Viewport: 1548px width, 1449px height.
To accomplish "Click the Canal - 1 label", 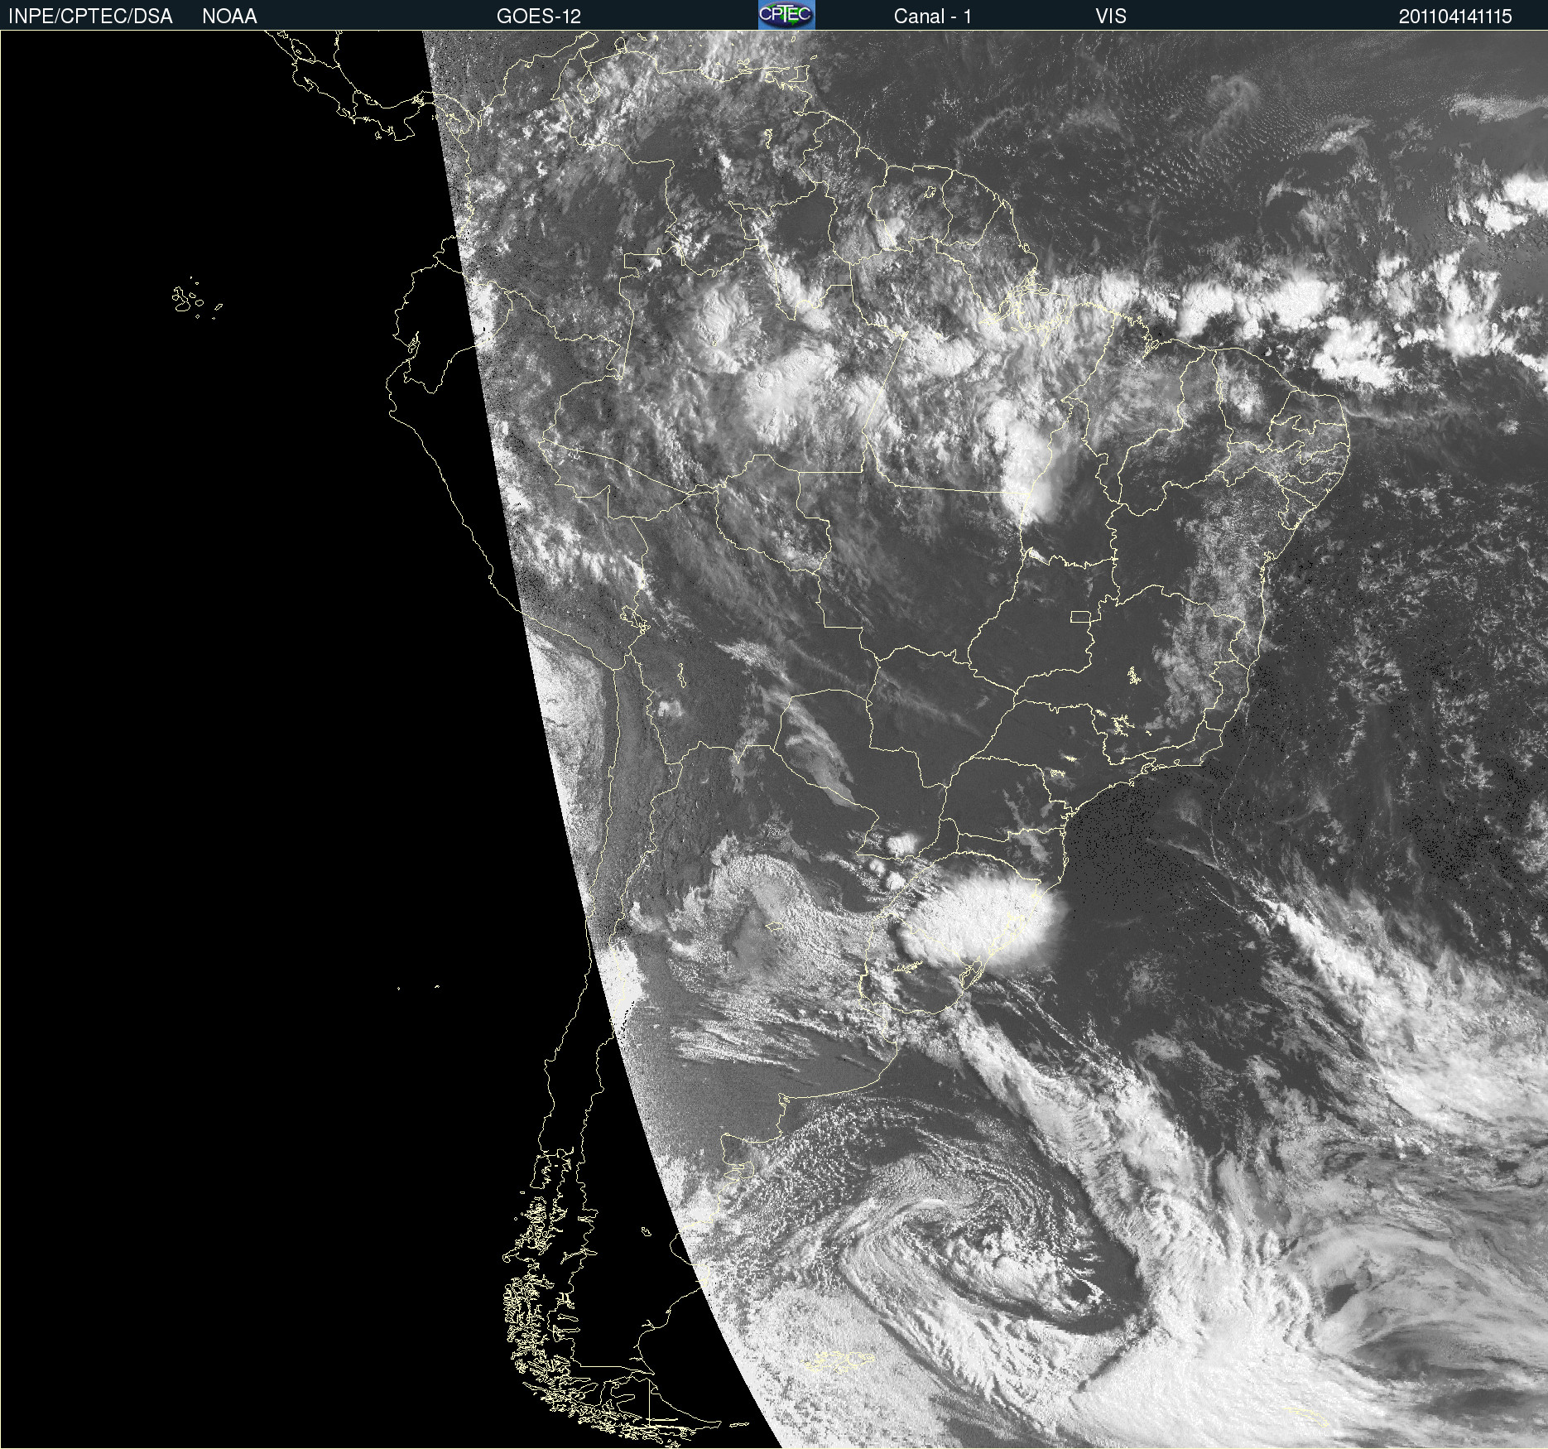I will pos(933,17).
